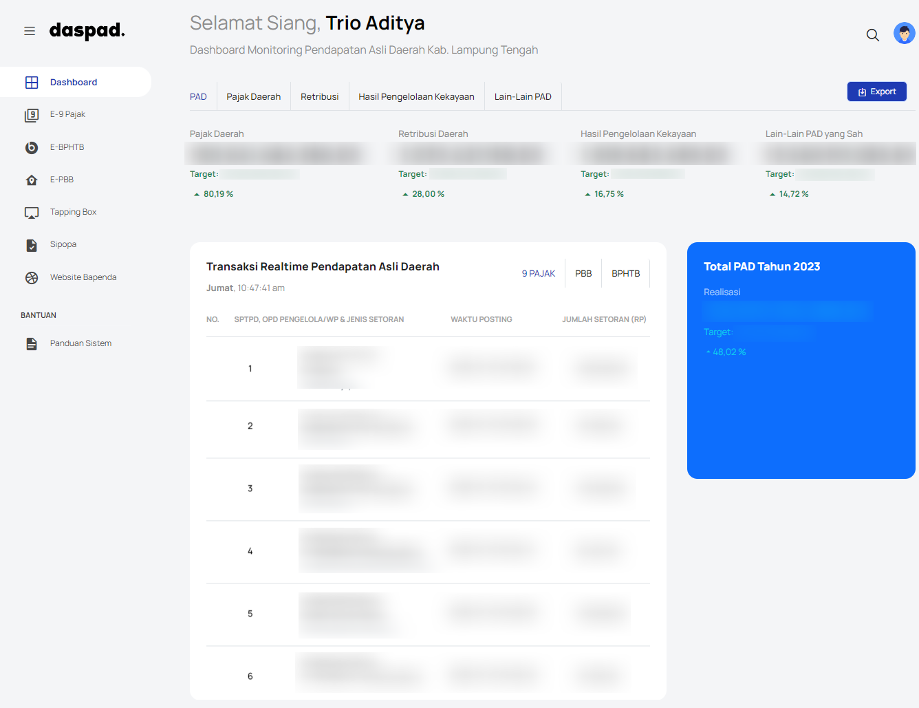Image resolution: width=919 pixels, height=708 pixels.
Task: Click the Sipopa document icon
Action: pyautogui.click(x=32, y=245)
